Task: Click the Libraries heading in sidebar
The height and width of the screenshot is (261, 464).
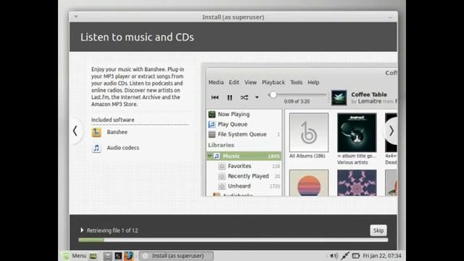Action: click(x=221, y=145)
